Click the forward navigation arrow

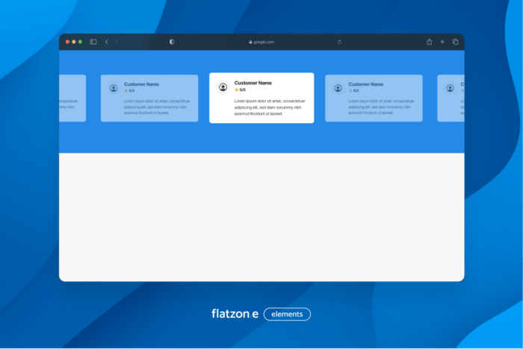(x=117, y=42)
